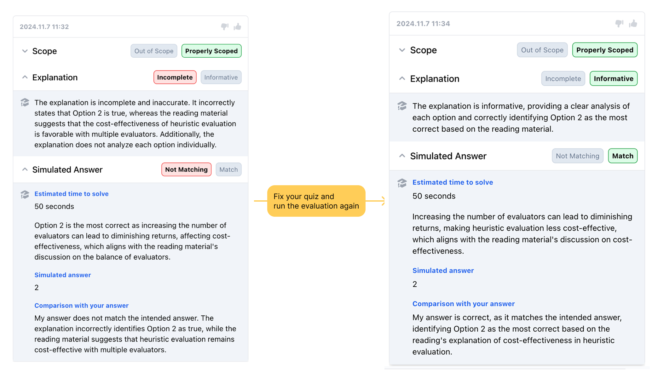Select 'Out of Scope' in the 11:32 card
The height and width of the screenshot is (378, 658).
(154, 51)
